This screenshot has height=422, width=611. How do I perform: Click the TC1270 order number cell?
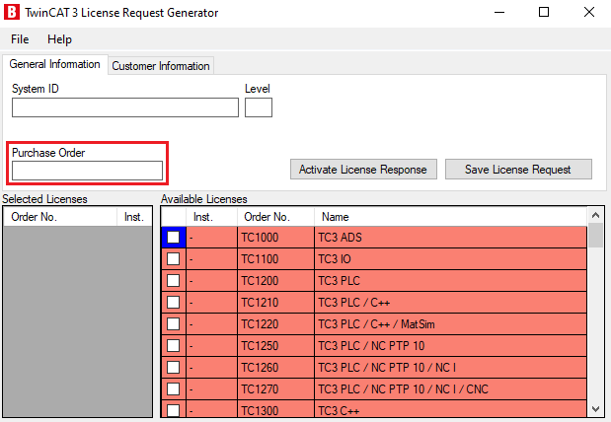pyautogui.click(x=275, y=389)
